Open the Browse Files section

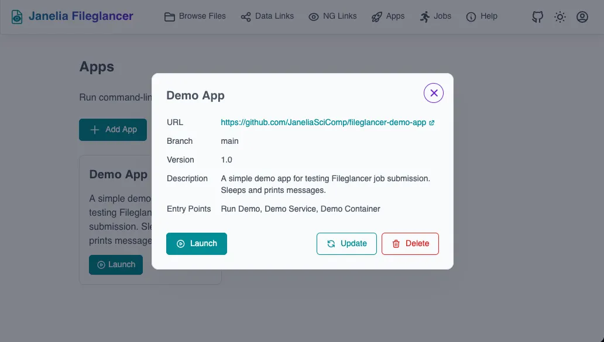pos(194,16)
